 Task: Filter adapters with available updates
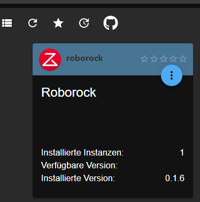(x=84, y=23)
